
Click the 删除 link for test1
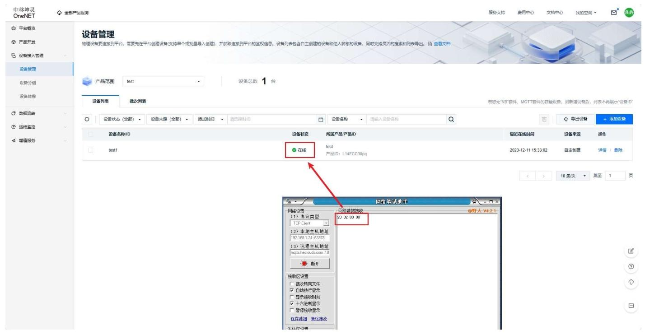point(618,150)
